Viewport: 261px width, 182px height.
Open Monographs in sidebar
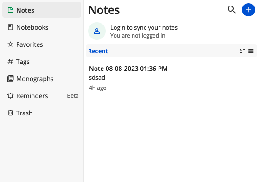42,79
